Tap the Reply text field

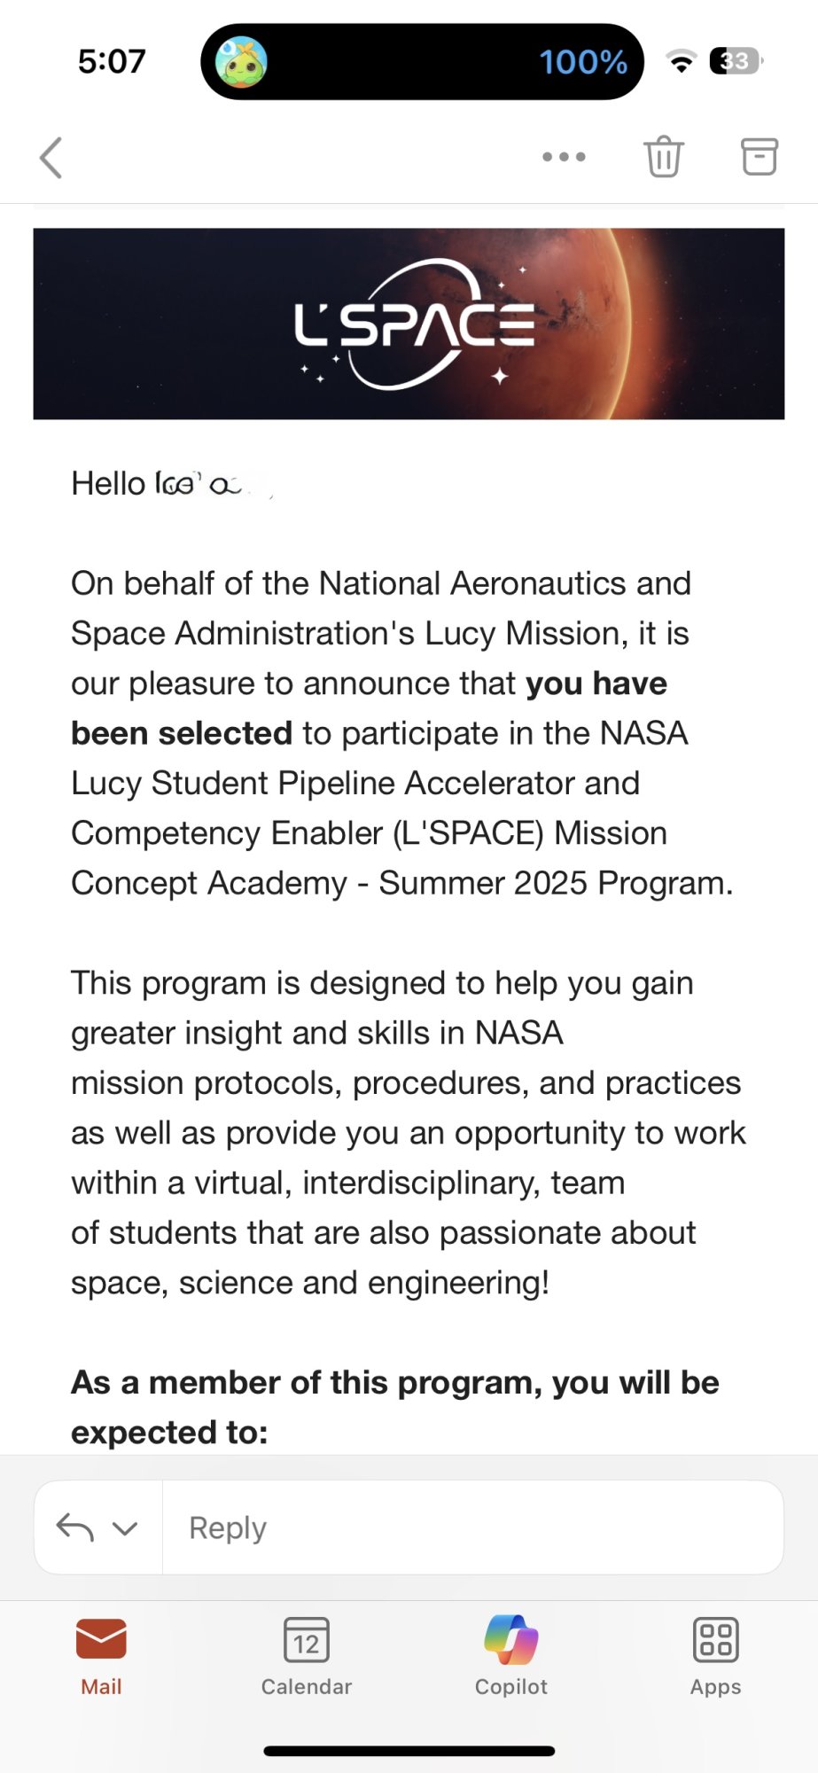(470, 1527)
